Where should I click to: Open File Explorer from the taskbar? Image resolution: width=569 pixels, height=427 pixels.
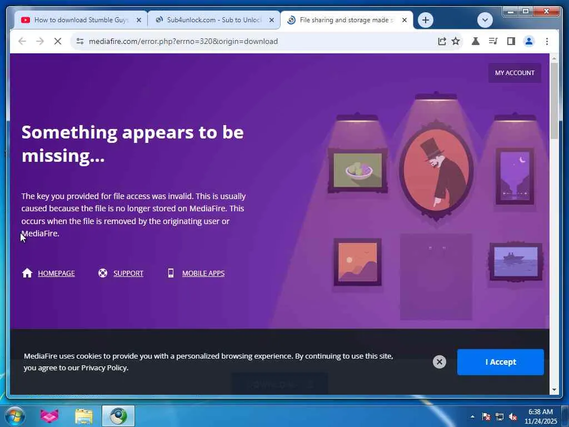point(84,416)
